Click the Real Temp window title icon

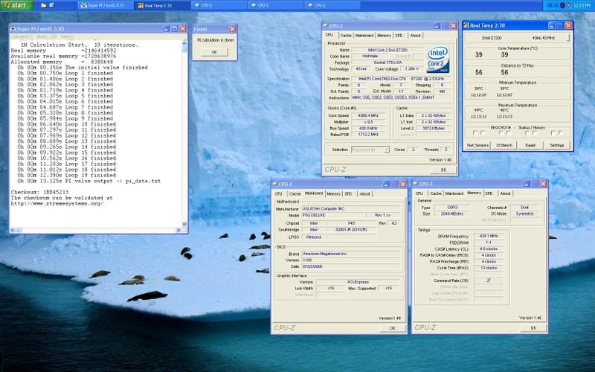point(466,25)
